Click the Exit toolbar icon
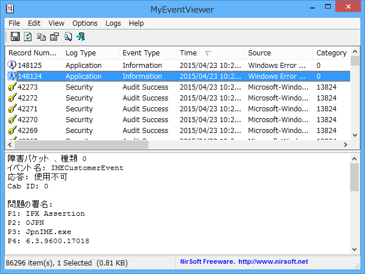Image resolution: width=365 pixels, height=274 pixels. tap(81, 37)
